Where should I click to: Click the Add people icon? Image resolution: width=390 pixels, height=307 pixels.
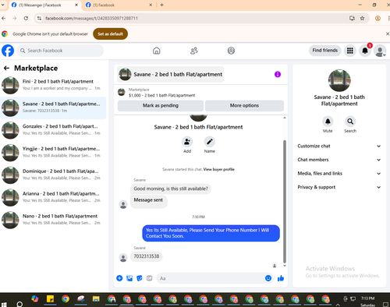pos(187,142)
